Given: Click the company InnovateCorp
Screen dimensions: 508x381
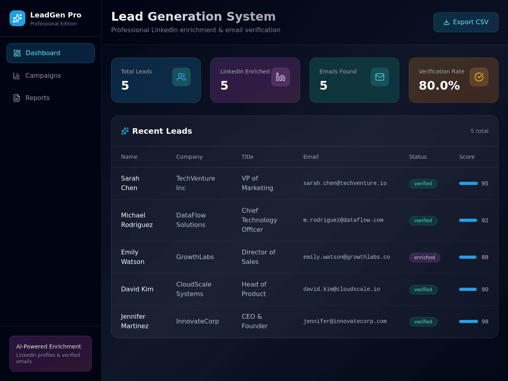Looking at the screenshot, I should (198, 321).
